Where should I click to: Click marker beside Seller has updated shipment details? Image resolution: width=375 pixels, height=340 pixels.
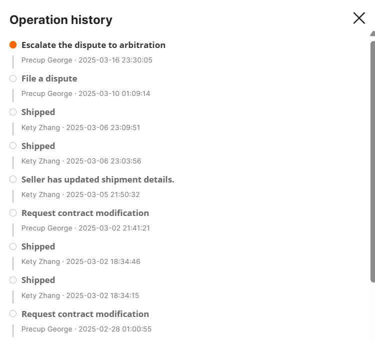[x=13, y=179]
